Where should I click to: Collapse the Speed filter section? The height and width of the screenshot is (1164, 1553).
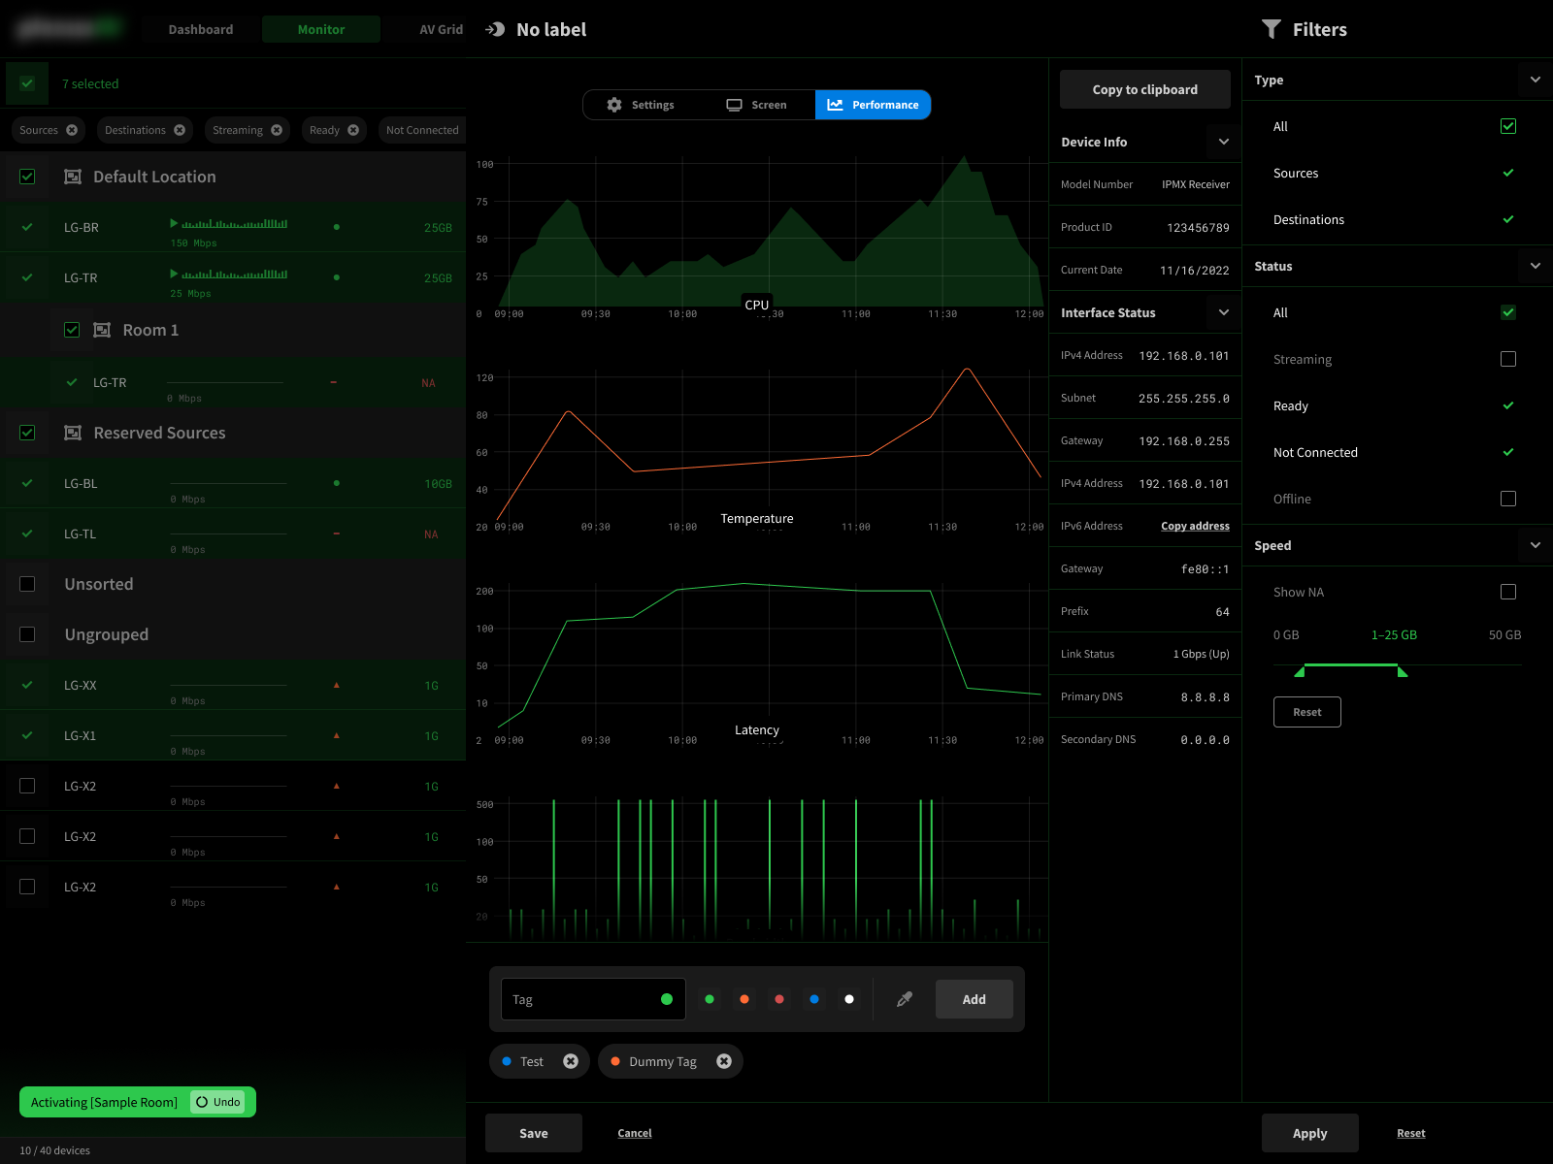pos(1536,545)
